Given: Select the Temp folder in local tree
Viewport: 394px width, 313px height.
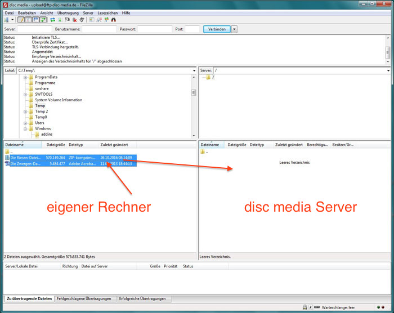Looking at the screenshot, I should click(40, 106).
